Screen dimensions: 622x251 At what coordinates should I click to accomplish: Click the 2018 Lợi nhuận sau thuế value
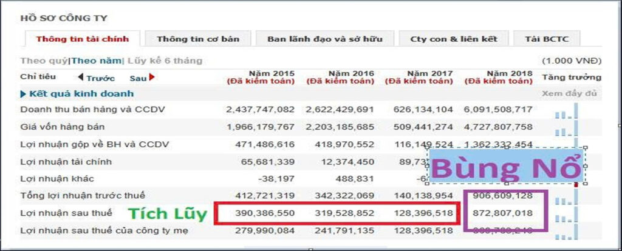502,213
